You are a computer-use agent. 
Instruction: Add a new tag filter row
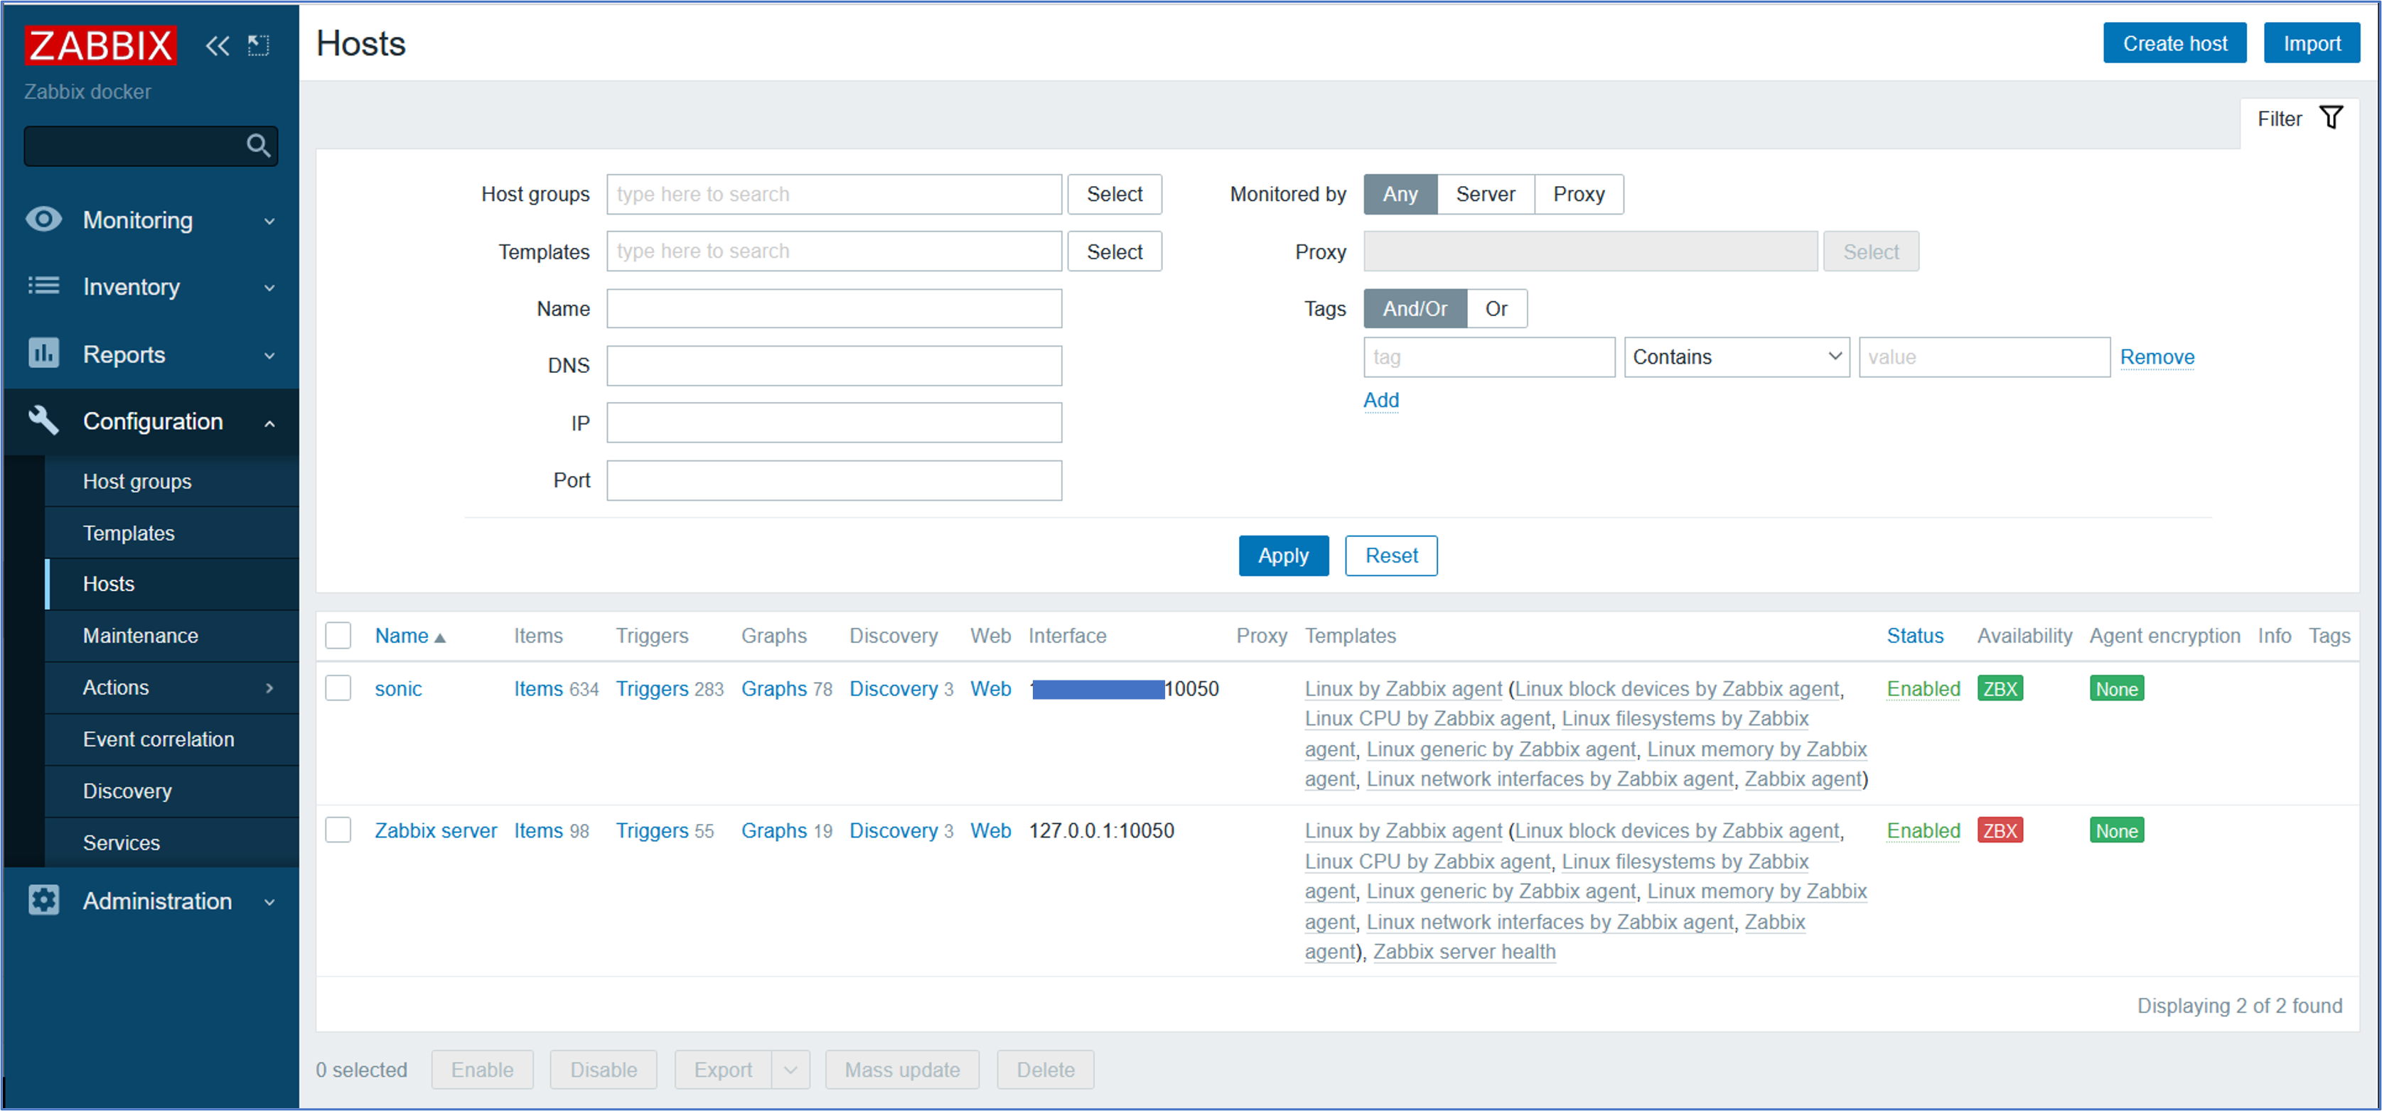click(x=1380, y=400)
